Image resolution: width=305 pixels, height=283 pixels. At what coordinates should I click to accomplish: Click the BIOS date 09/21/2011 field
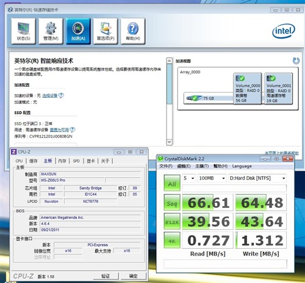click(90, 230)
